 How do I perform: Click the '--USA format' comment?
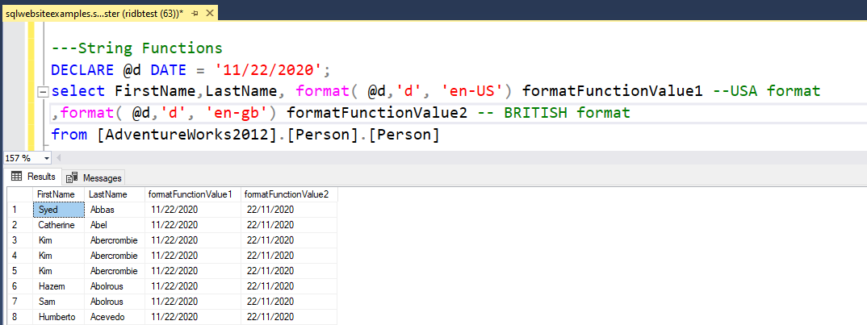point(767,91)
